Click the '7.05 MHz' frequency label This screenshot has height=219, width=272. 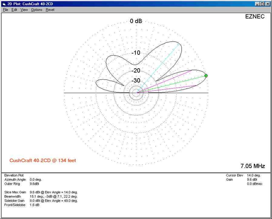pyautogui.click(x=252, y=166)
